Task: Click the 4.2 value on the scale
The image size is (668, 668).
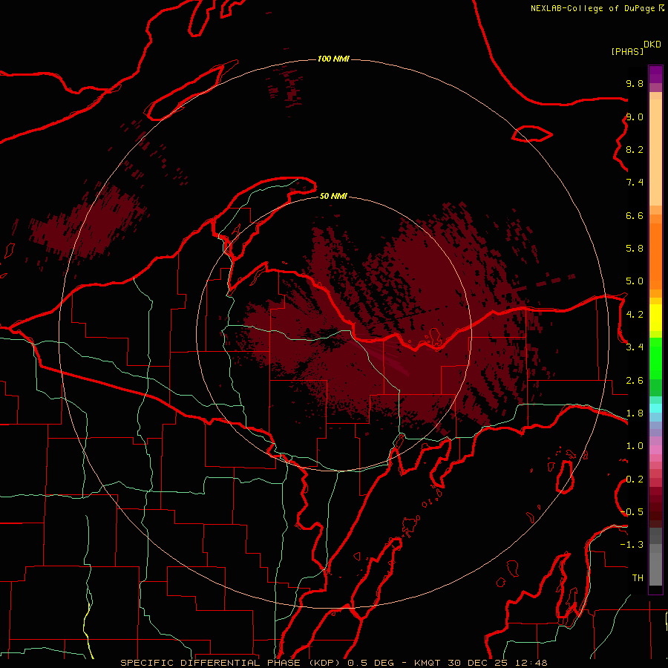Action: [x=635, y=315]
